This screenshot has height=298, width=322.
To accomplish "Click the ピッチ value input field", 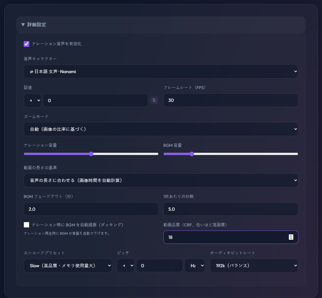I will (159, 265).
